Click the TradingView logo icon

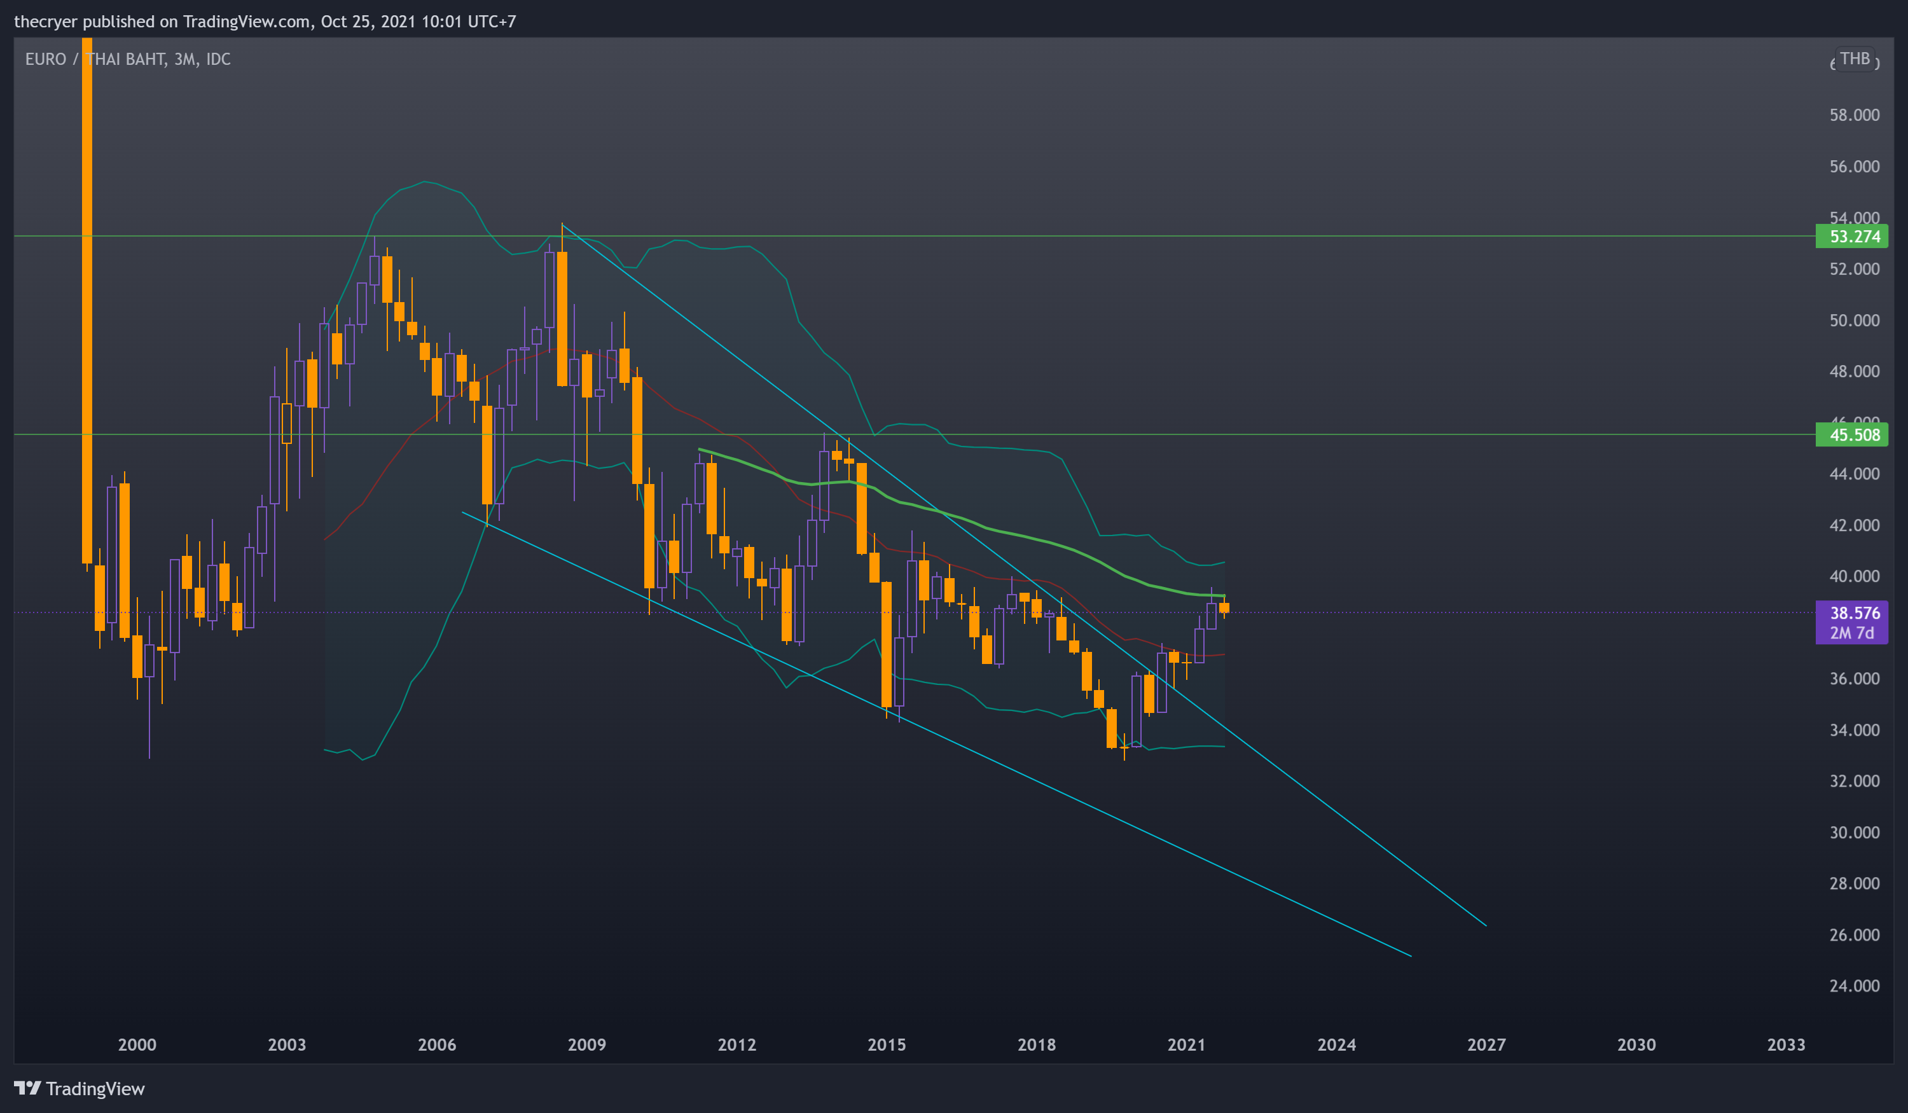(x=27, y=1088)
